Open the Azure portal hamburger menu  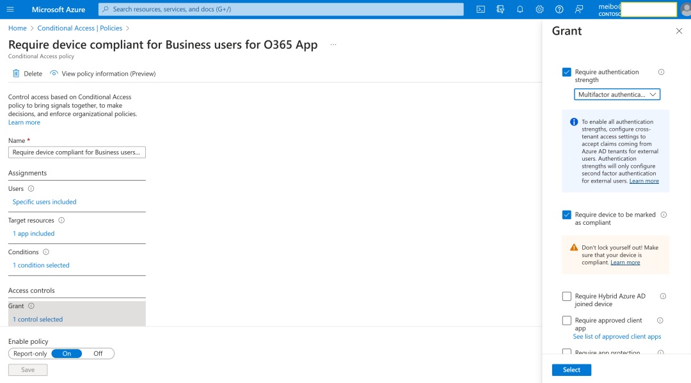click(x=10, y=9)
